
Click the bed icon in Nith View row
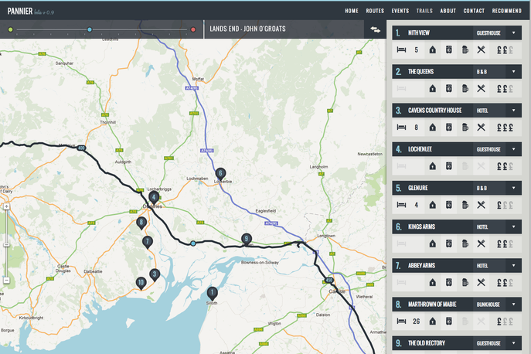(x=401, y=49)
